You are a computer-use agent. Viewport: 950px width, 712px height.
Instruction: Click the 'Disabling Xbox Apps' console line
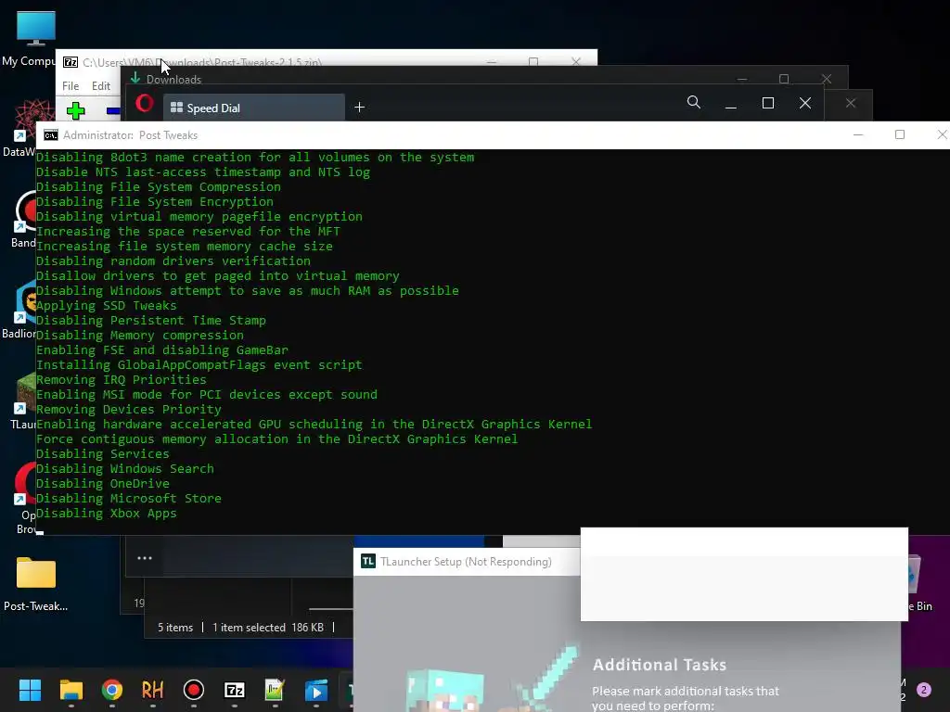click(106, 514)
